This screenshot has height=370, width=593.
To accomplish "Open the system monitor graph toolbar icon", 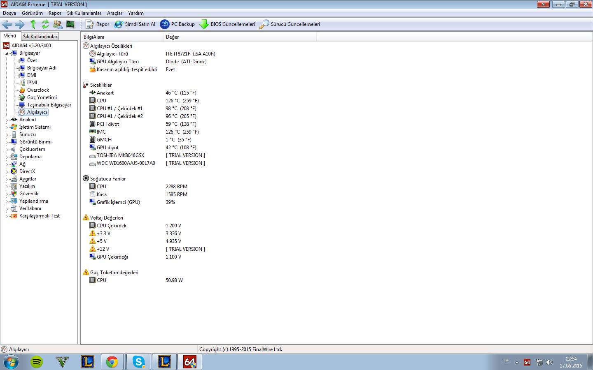I will click(x=70, y=24).
